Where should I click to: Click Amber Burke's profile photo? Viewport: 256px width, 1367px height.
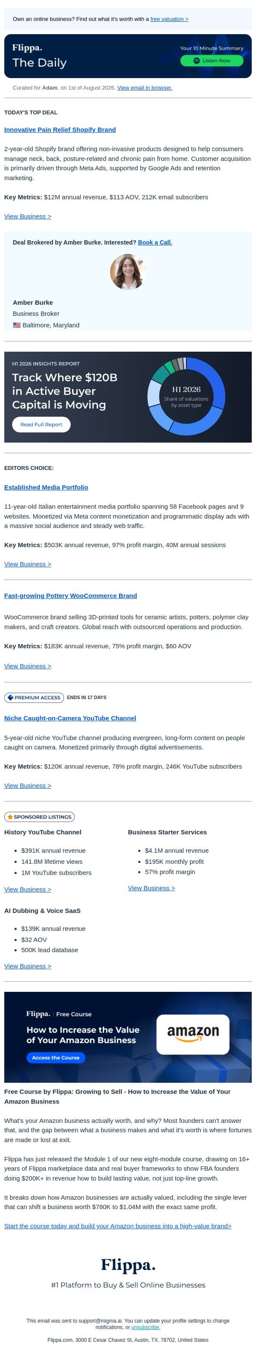coord(128,272)
